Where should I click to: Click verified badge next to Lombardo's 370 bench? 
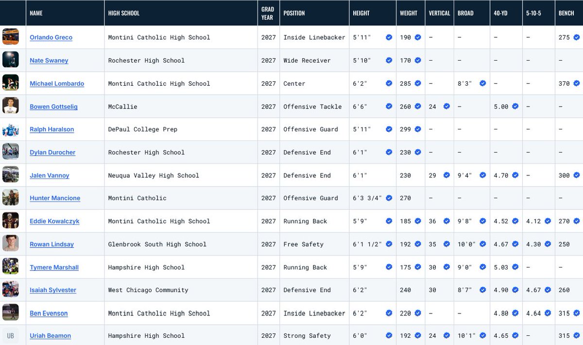click(576, 83)
